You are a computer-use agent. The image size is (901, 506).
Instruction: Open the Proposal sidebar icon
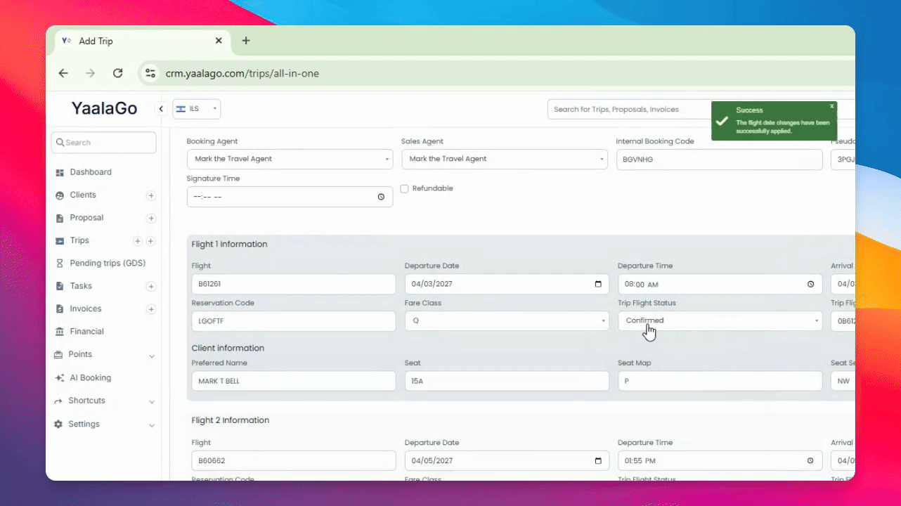[60, 218]
